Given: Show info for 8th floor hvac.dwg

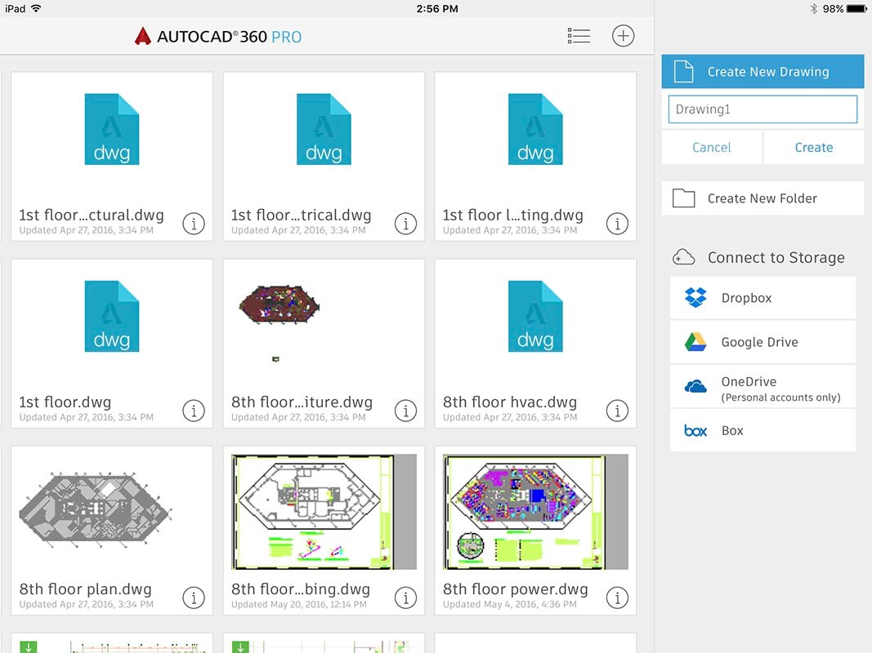Looking at the screenshot, I should 617,411.
